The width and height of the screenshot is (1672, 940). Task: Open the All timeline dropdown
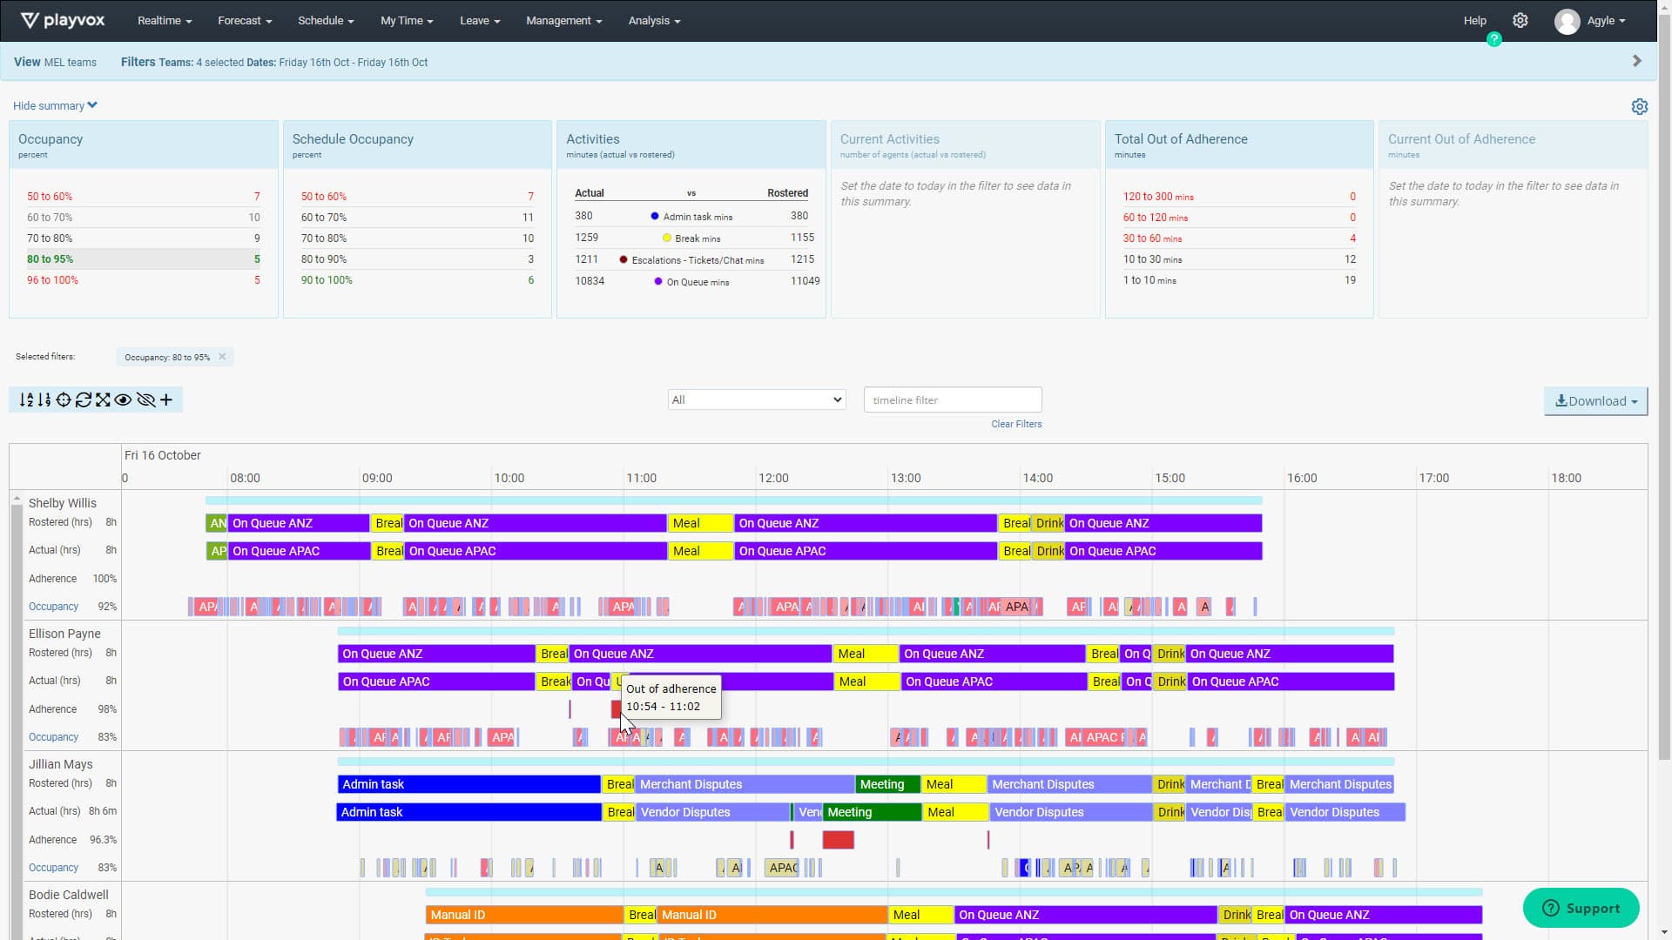[x=756, y=399]
